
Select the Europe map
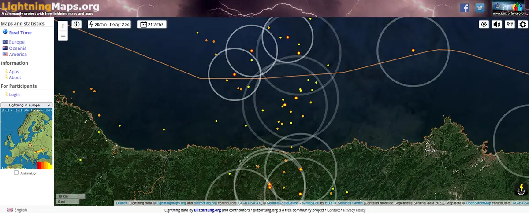click(17, 42)
